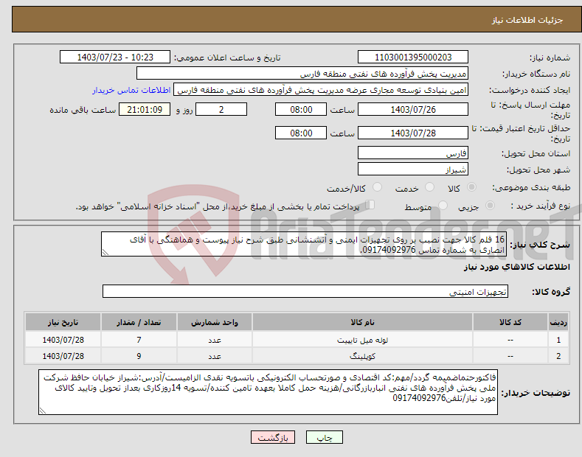This screenshot has height=457, width=582.
Task: Click the اطلاعات کالاهای مورد نیاز heading
Action: [516, 267]
